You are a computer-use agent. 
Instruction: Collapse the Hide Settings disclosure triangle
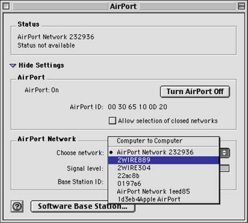(13, 66)
